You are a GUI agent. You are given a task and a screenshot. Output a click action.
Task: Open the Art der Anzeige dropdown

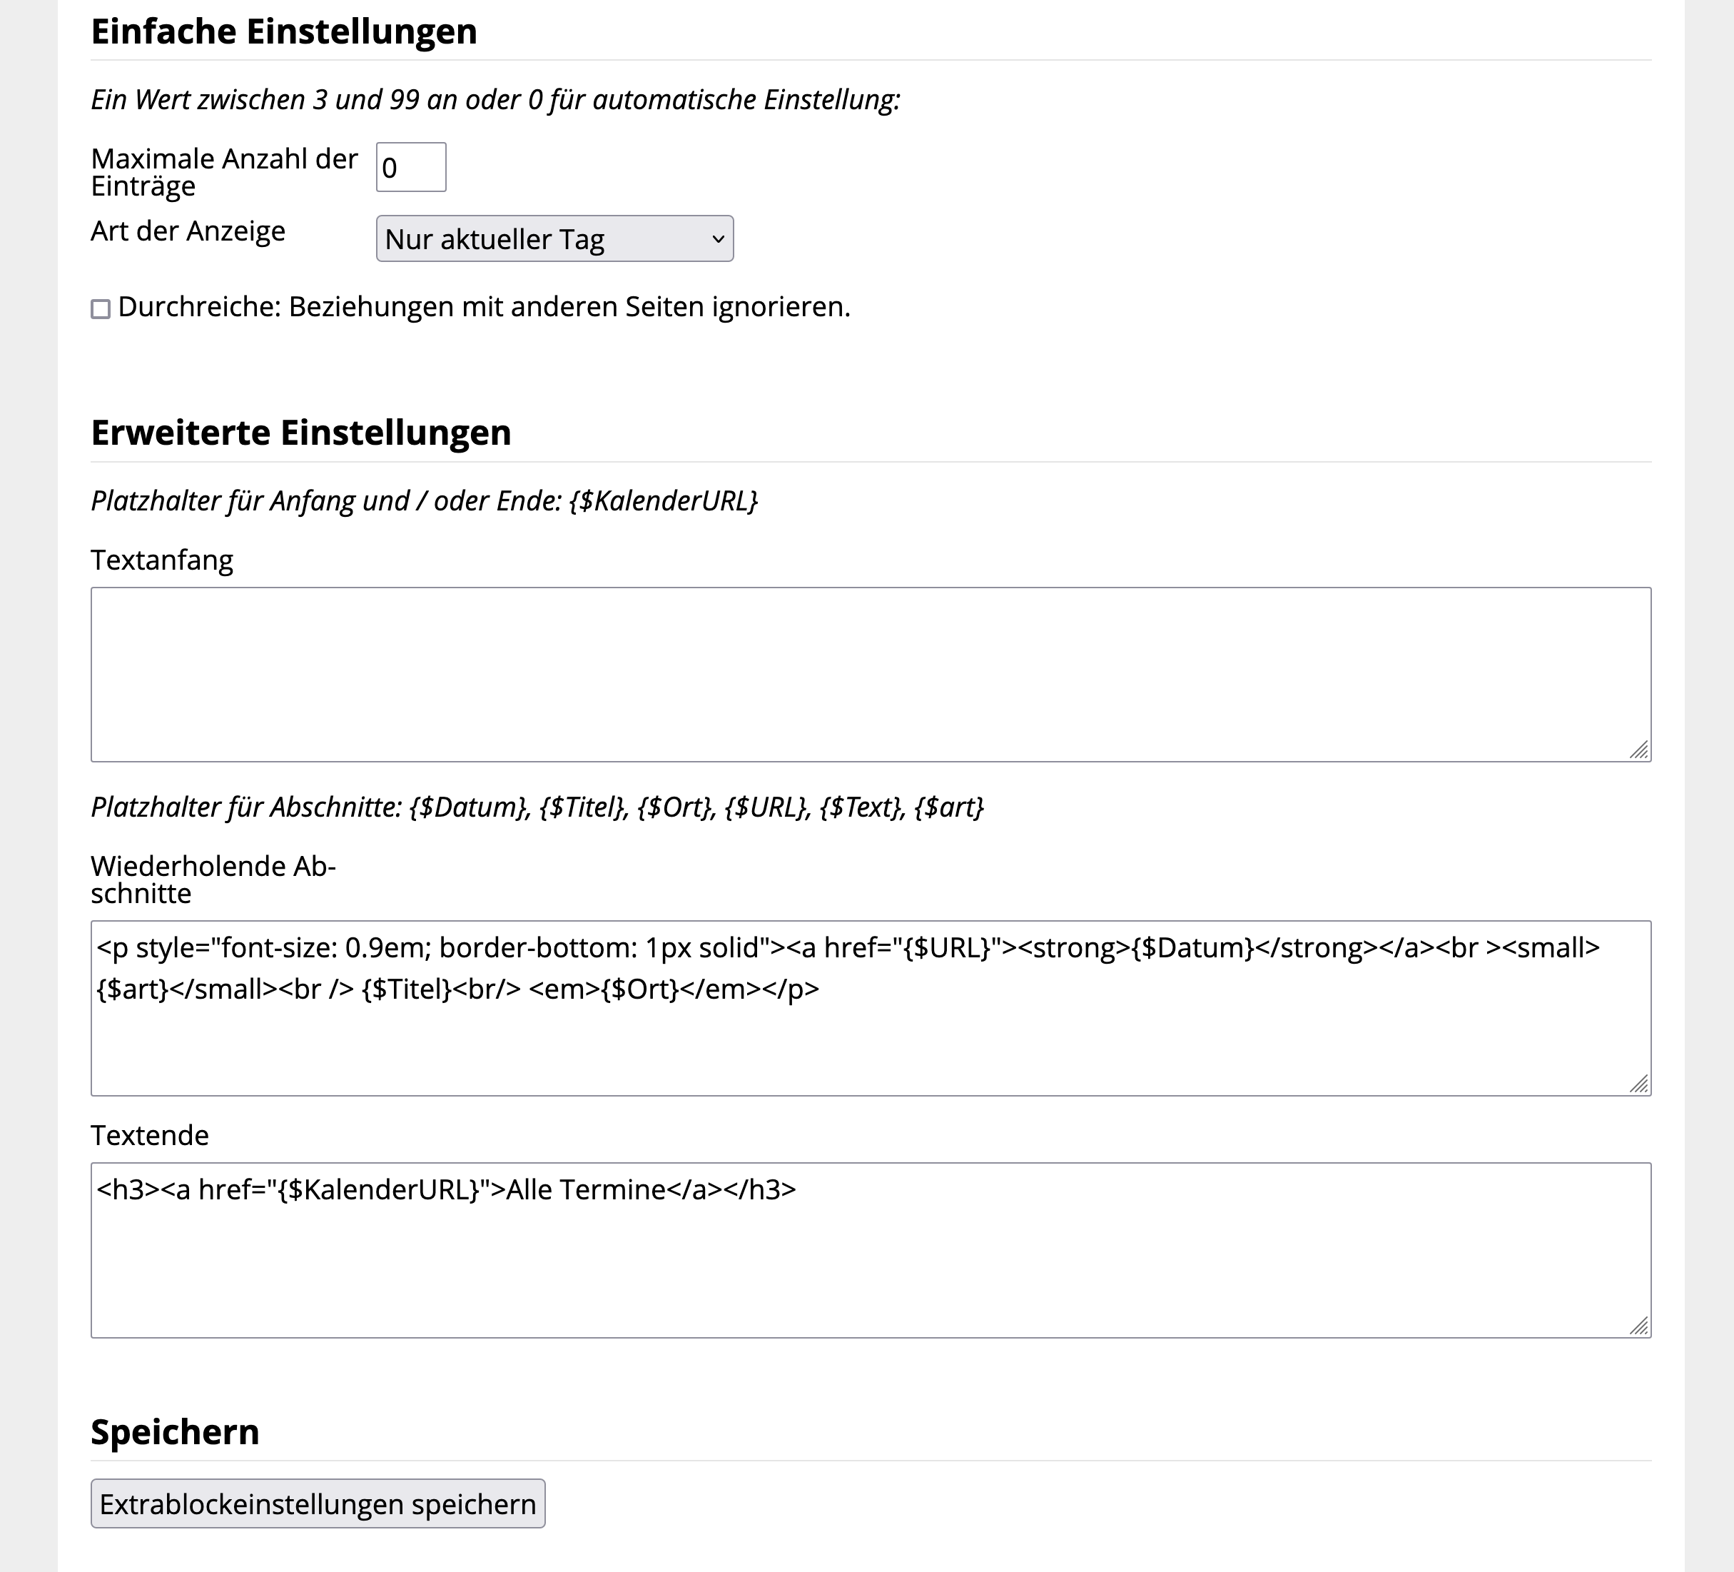click(554, 239)
